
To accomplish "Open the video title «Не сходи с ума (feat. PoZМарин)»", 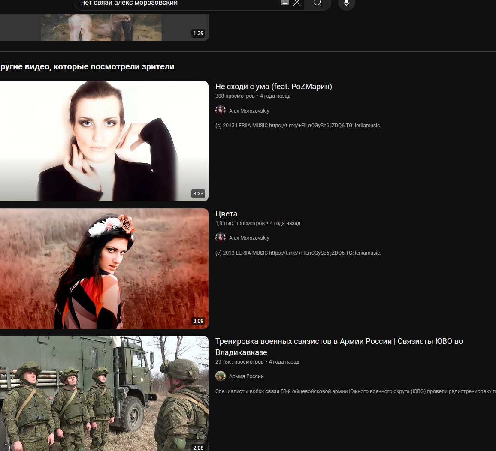I will [274, 87].
